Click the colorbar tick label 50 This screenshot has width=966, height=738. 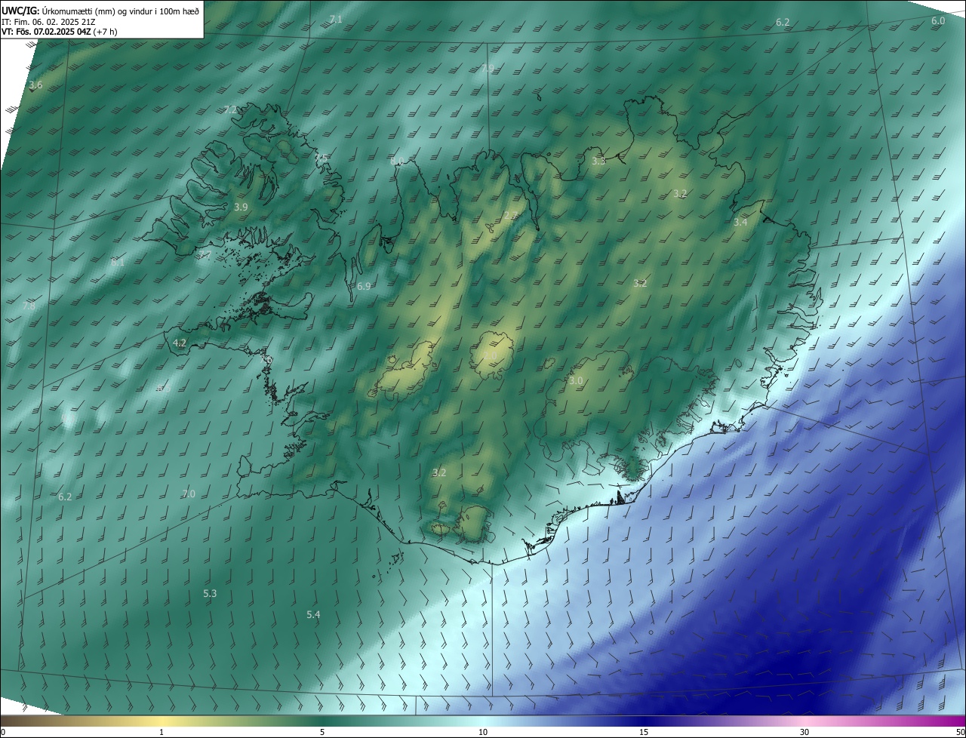click(x=960, y=732)
